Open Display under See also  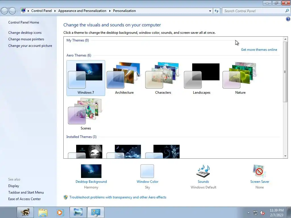click(14, 186)
